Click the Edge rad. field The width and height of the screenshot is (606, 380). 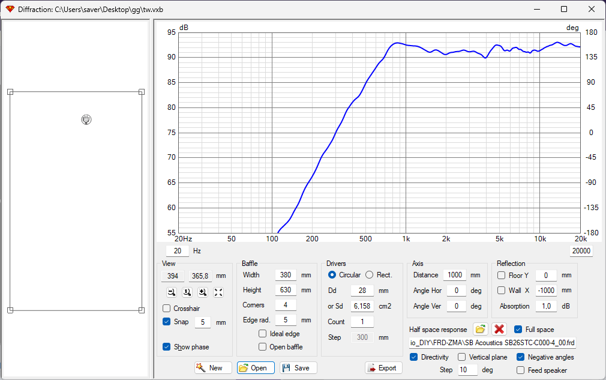[x=286, y=320]
